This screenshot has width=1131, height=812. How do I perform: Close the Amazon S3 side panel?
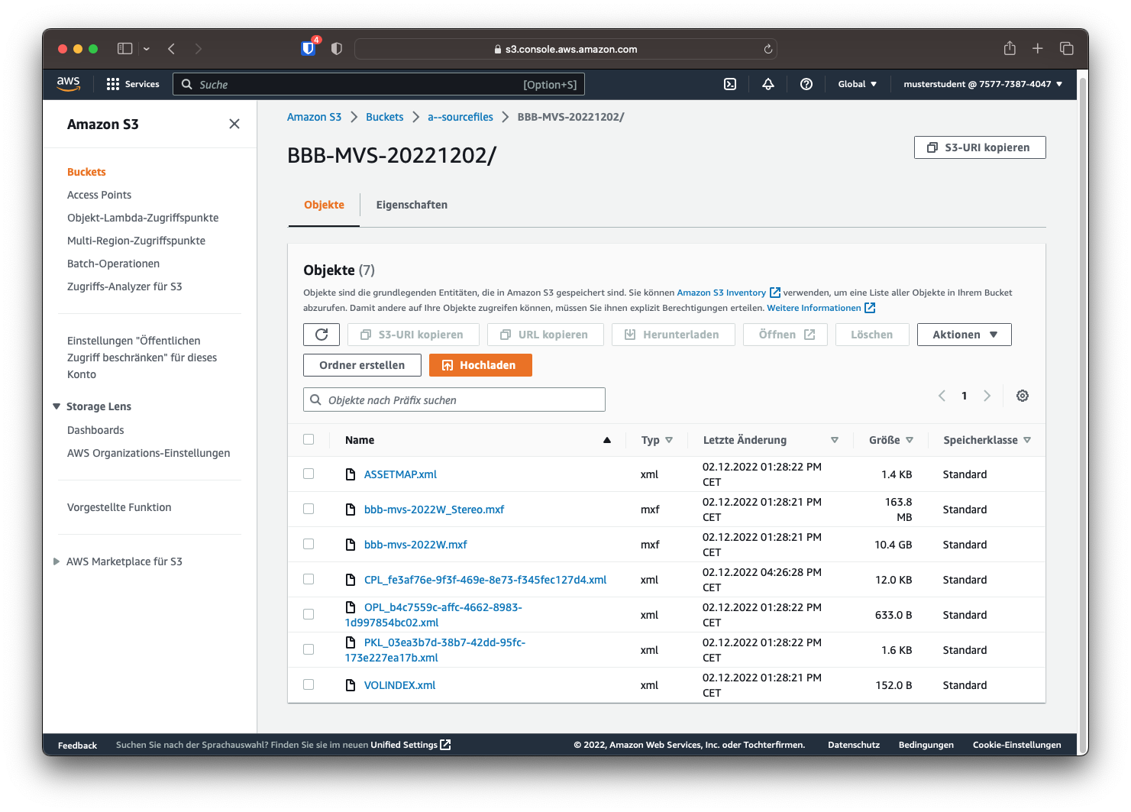coord(234,124)
